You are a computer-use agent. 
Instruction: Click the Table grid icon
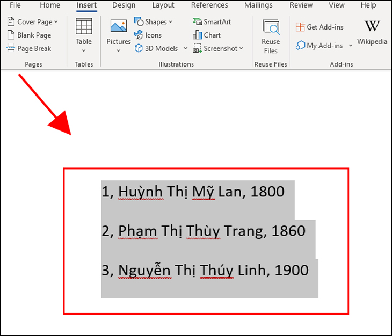point(84,26)
